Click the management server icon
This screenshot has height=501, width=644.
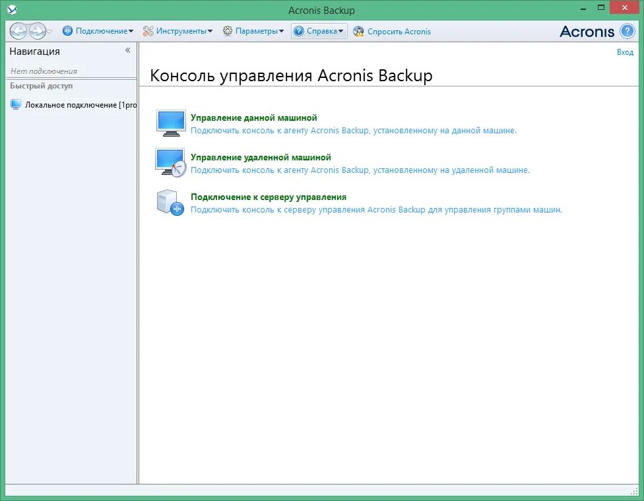(x=170, y=202)
